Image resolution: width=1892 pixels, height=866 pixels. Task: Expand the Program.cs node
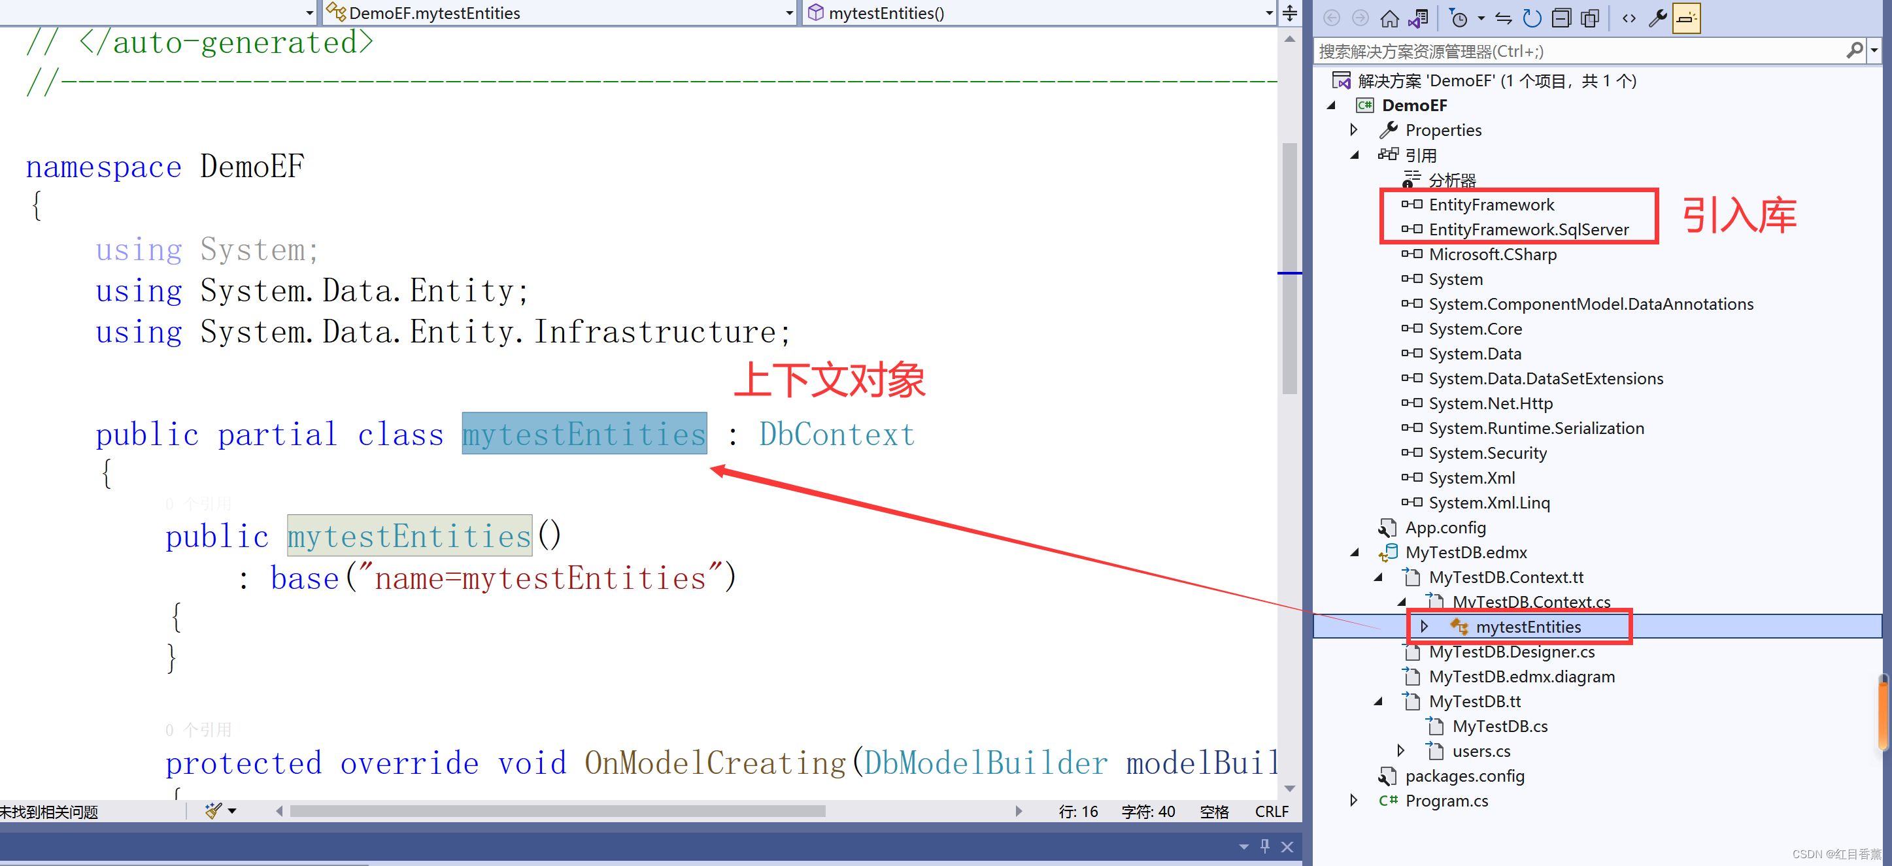pos(1354,800)
